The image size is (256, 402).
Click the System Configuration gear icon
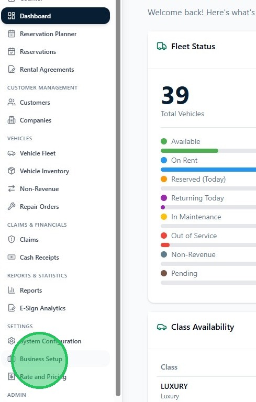12,341
